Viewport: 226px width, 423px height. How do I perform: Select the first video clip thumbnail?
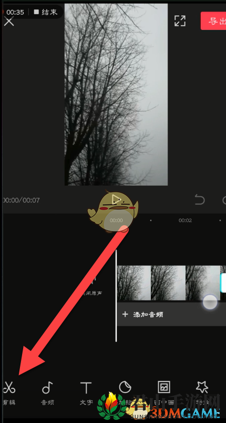(133, 283)
